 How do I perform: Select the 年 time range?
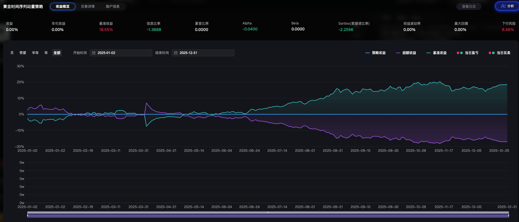[46, 53]
